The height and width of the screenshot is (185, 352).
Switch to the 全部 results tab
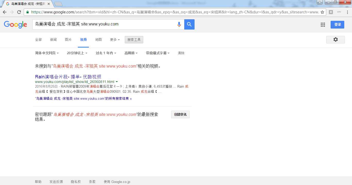pos(38,40)
